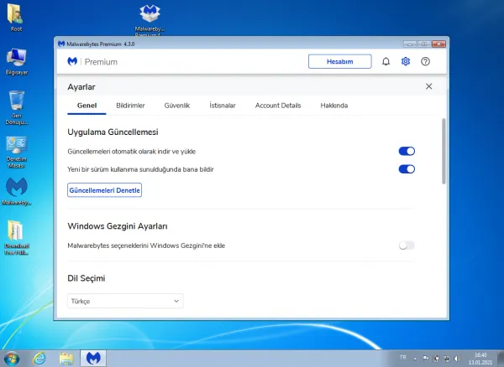Open the Windows Start menu orb
504x367 pixels.
(12, 359)
